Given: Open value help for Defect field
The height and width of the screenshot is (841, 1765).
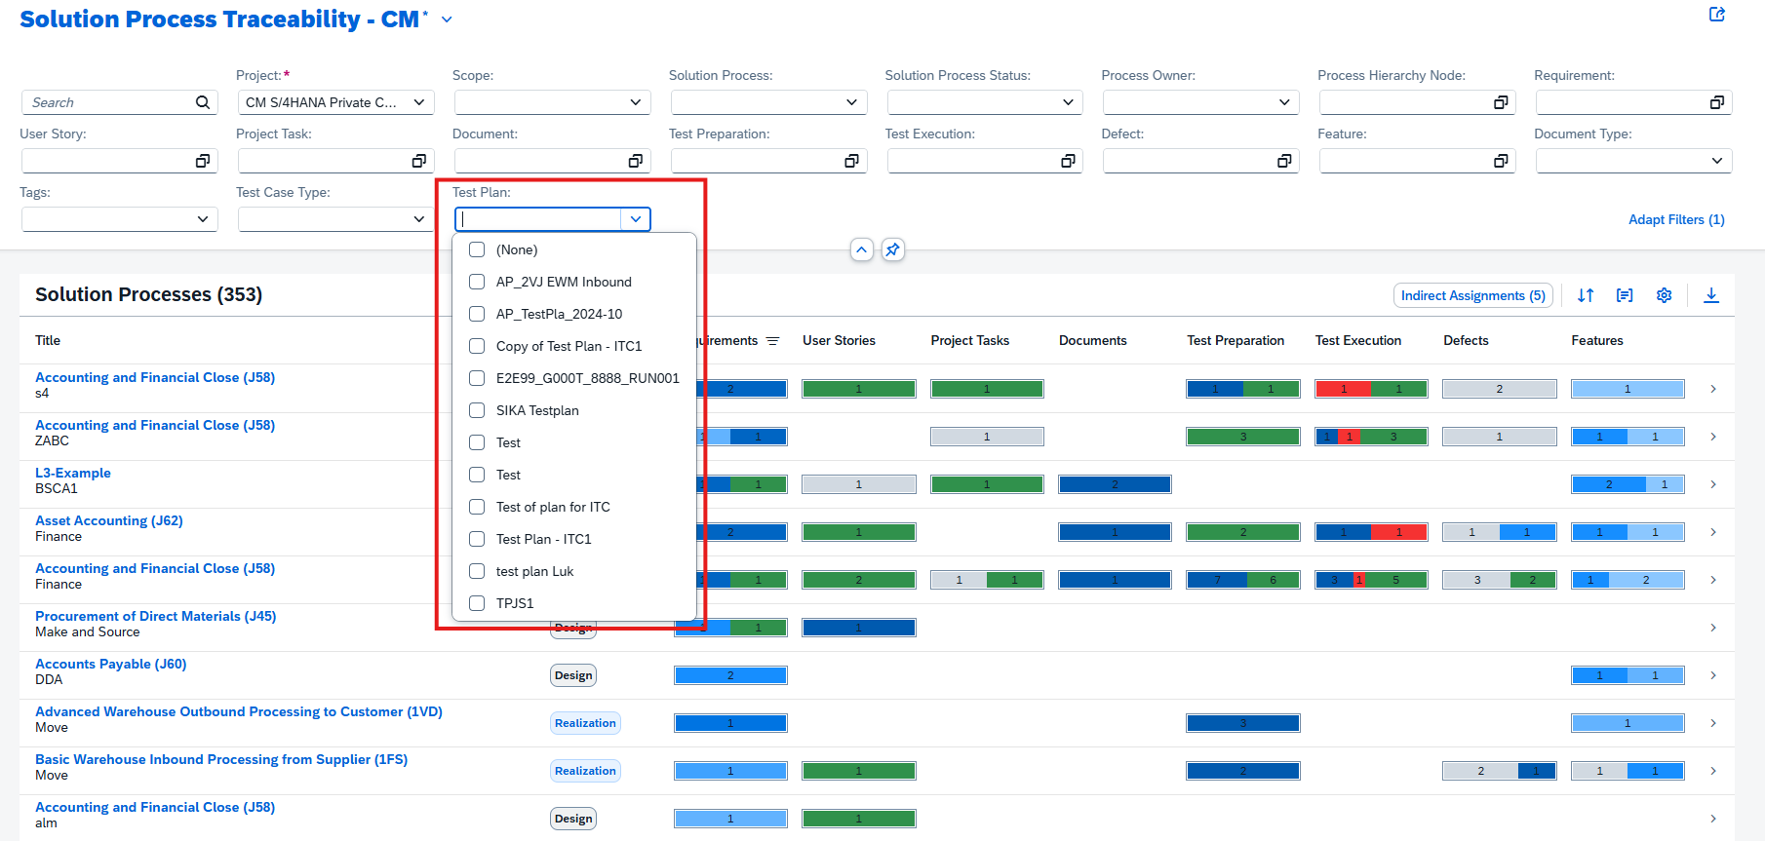Looking at the screenshot, I should pyautogui.click(x=1284, y=161).
